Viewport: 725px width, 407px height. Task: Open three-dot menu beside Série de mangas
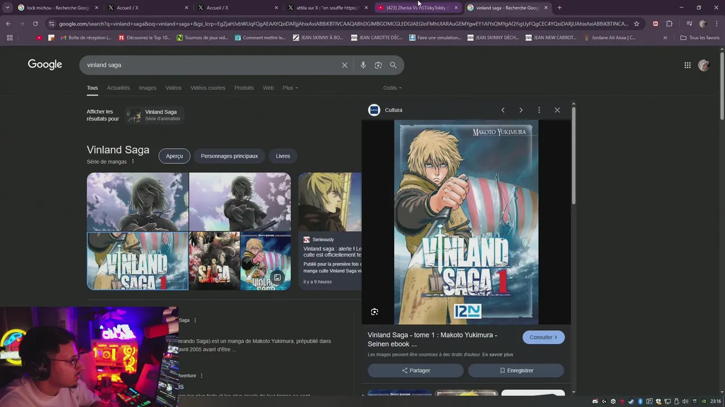pyautogui.click(x=133, y=162)
